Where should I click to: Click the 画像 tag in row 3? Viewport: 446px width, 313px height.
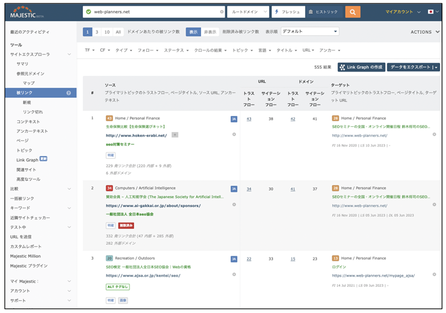(x=123, y=300)
